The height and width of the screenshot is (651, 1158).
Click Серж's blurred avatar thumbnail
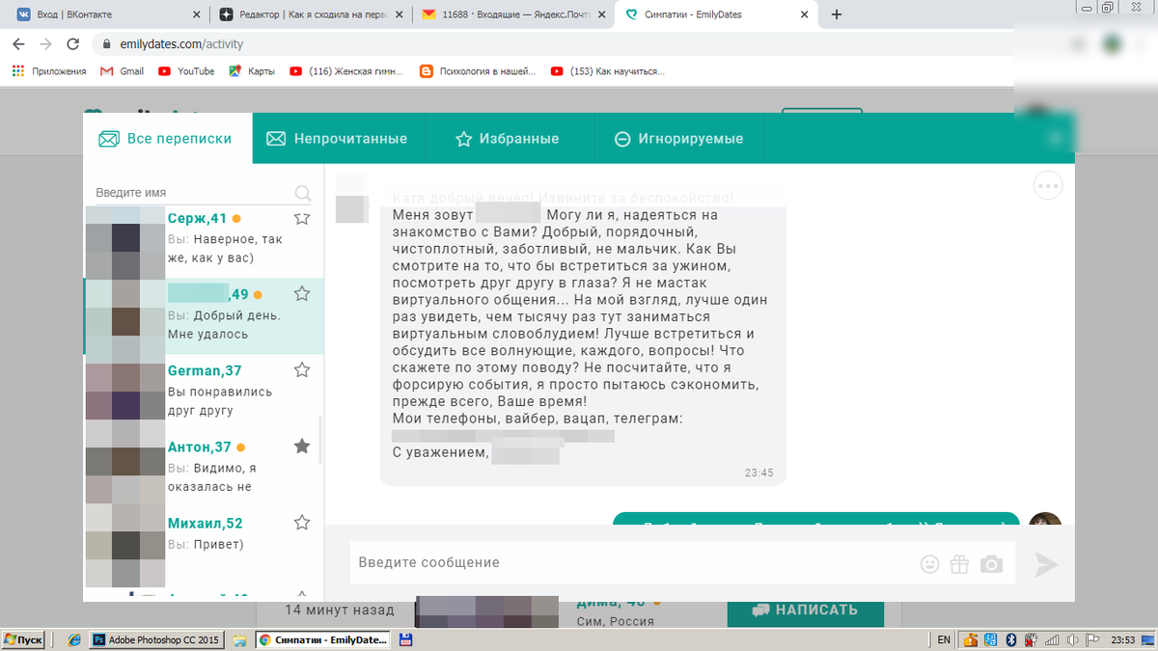[x=125, y=241]
